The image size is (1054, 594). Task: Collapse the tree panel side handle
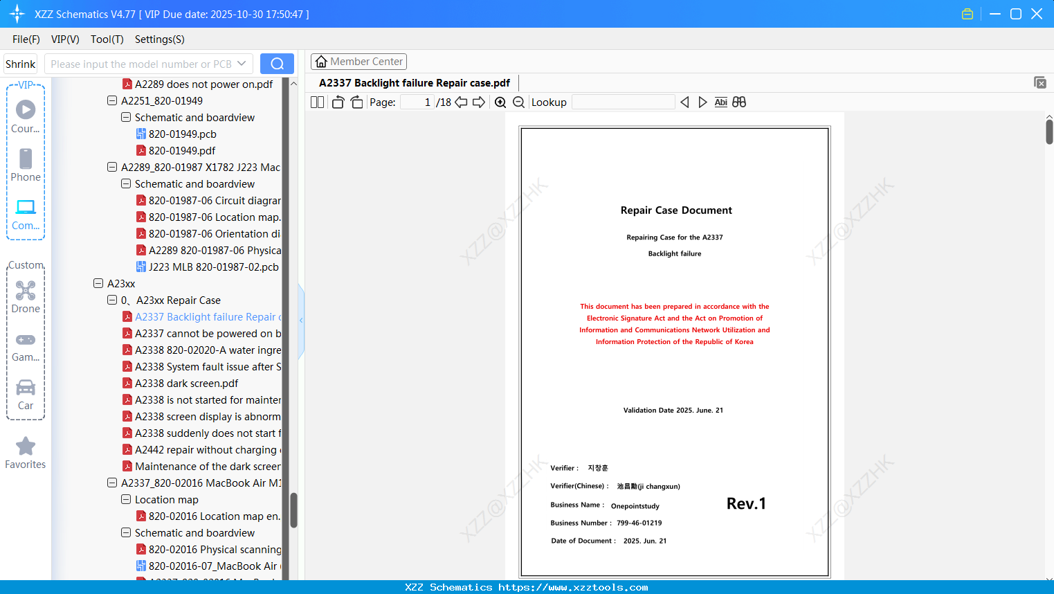click(x=301, y=321)
